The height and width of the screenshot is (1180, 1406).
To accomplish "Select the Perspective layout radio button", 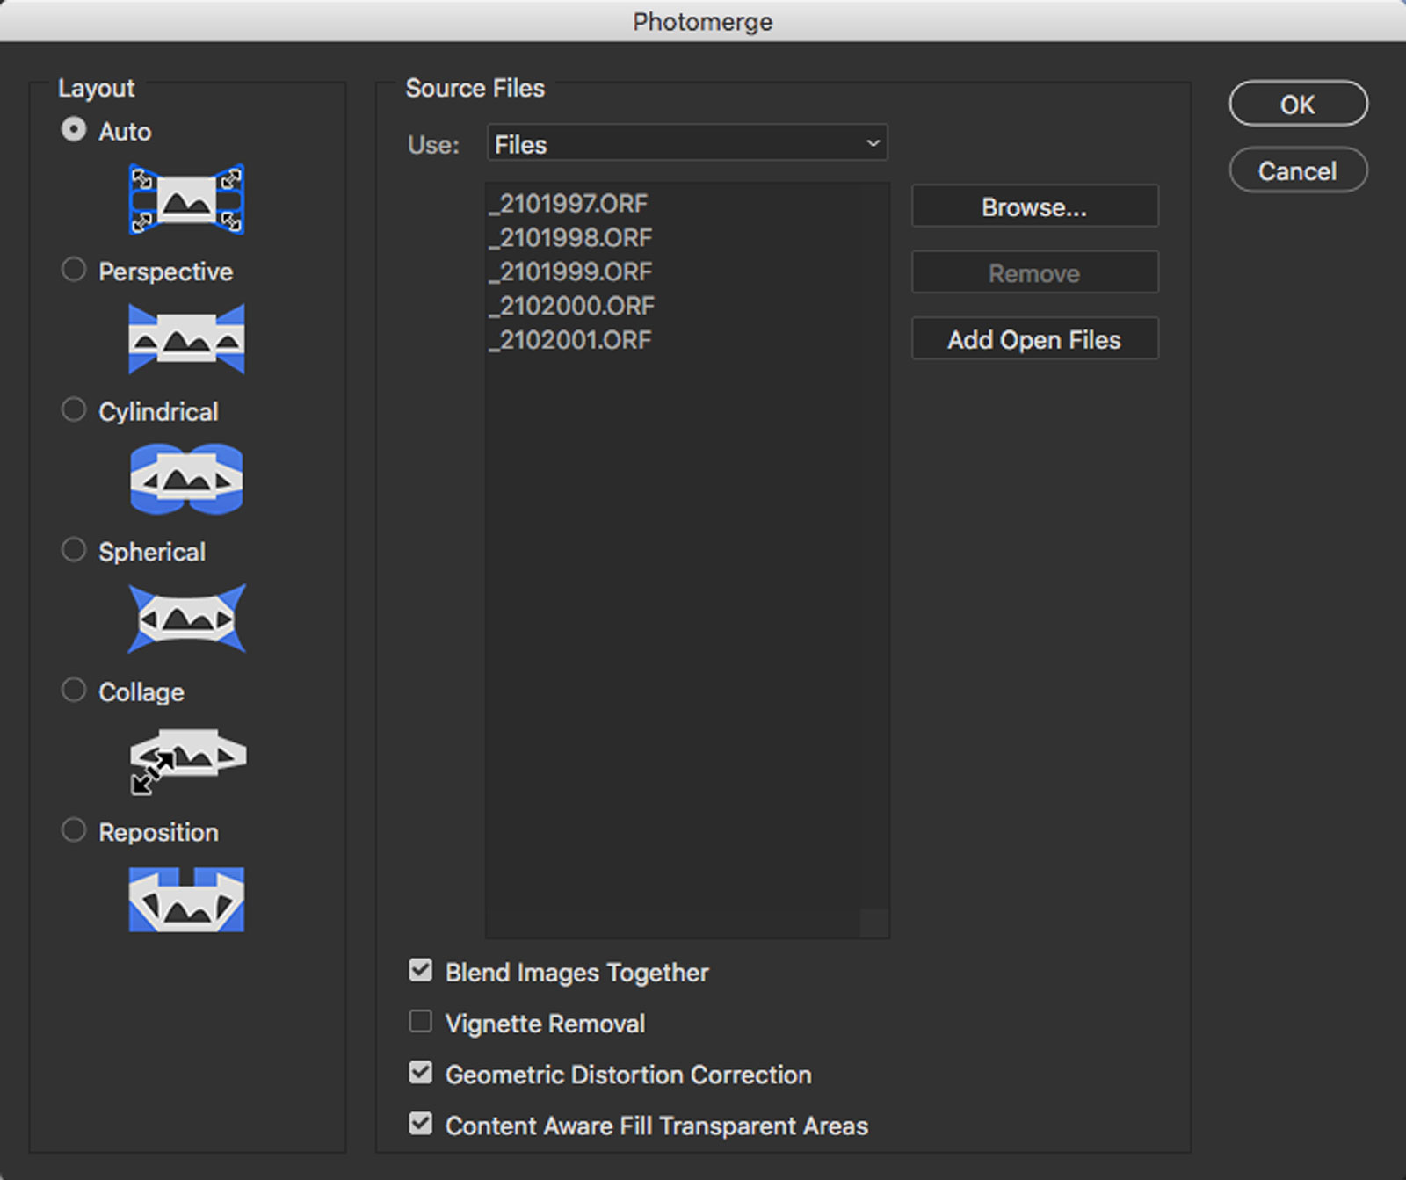I will [x=74, y=270].
